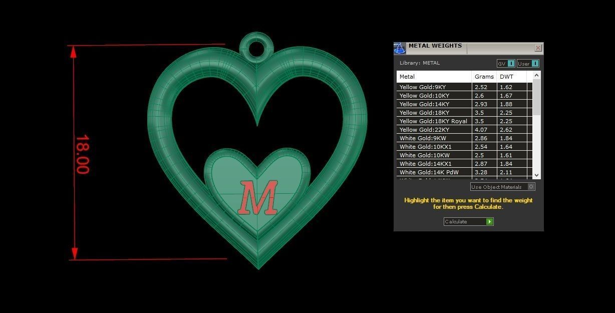Sort by the DWT column header
The image size is (615, 313).
click(512, 77)
